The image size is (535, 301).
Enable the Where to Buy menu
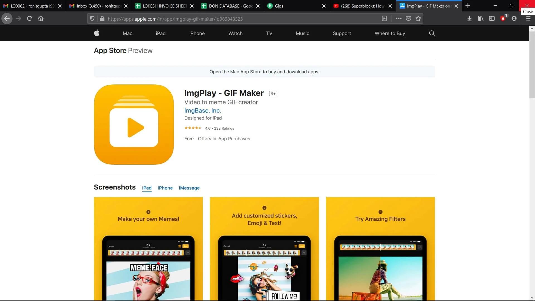pyautogui.click(x=390, y=33)
